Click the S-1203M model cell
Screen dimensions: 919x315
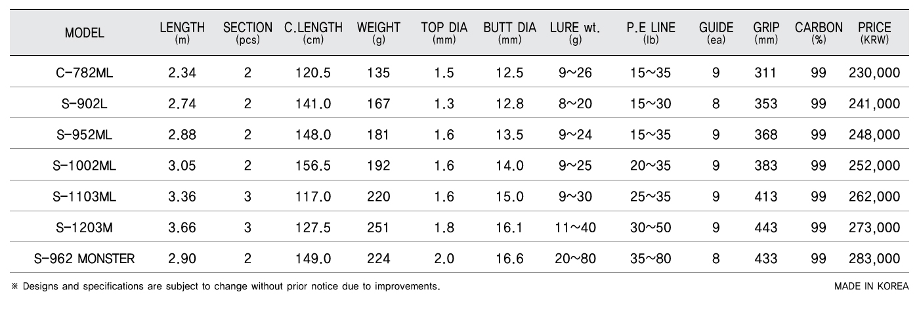point(85,228)
